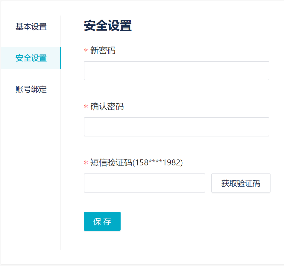
Task: Click the 保存 button
Action: (x=102, y=221)
